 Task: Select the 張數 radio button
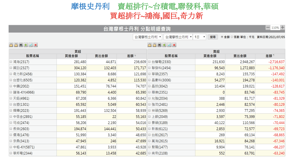232,37
